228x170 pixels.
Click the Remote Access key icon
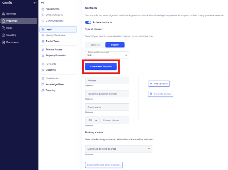pyautogui.click(x=43, y=50)
